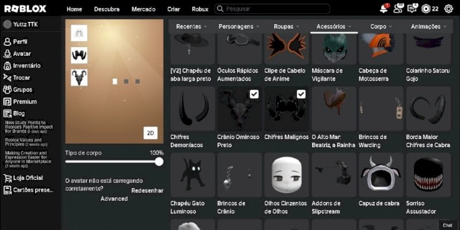This screenshot has width=460, height=230.
Task: Uncheck the Crânio Ominoso Preto item
Action: (x=254, y=94)
